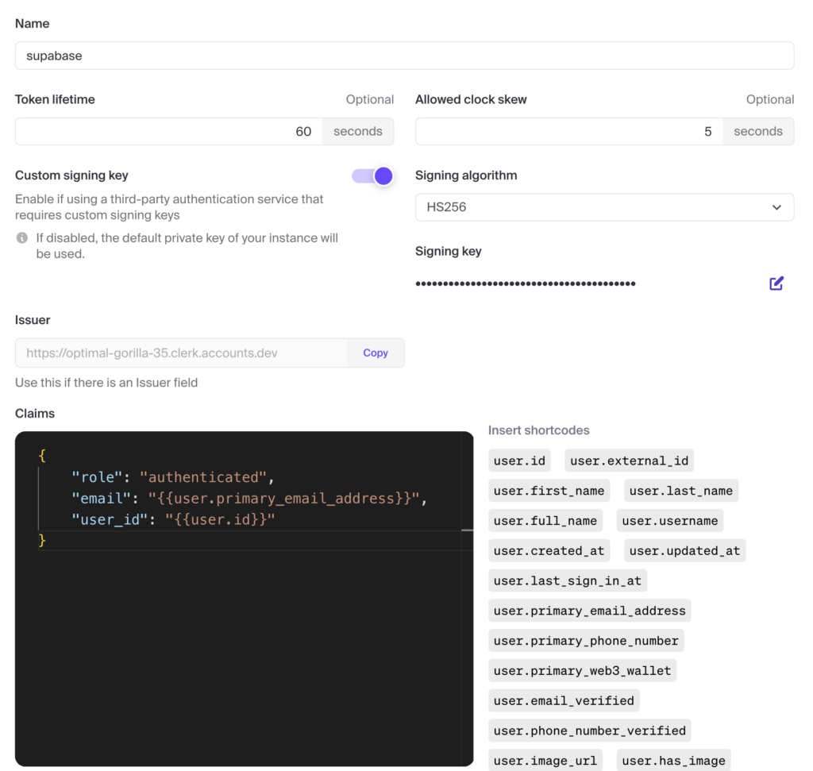Screen dimensions: 813x771
Task: Click the Token lifetime seconds field
Action: click(169, 131)
